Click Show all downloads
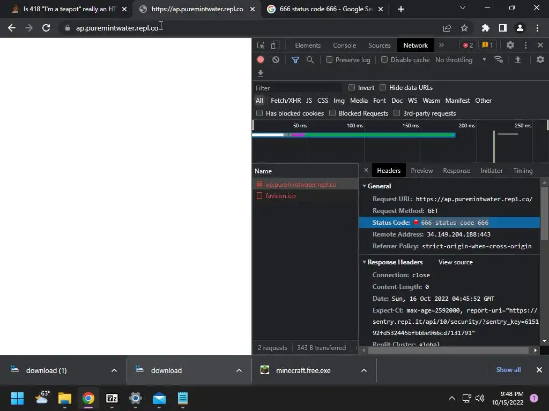549x411 pixels. coord(508,370)
